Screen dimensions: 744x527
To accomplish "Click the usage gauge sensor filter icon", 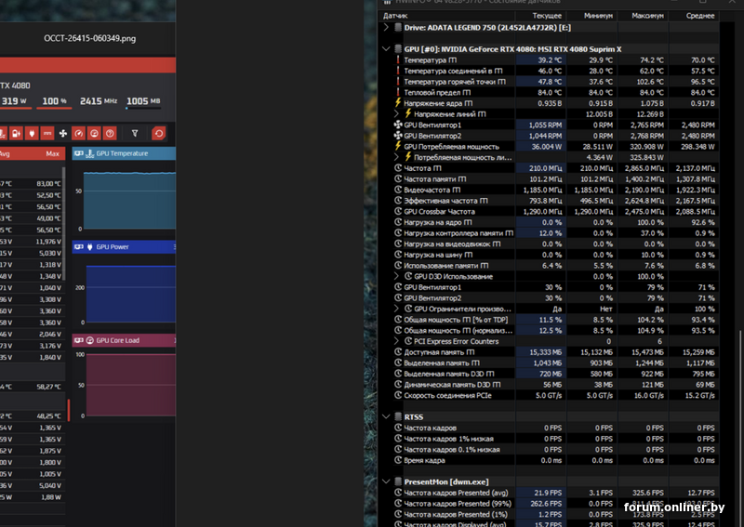I will pyautogui.click(x=94, y=134).
